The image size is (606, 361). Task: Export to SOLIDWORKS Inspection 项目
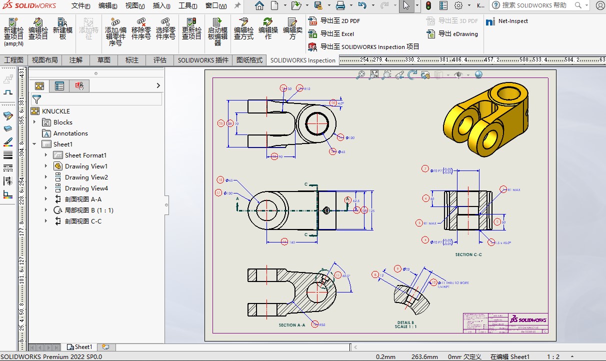click(363, 47)
